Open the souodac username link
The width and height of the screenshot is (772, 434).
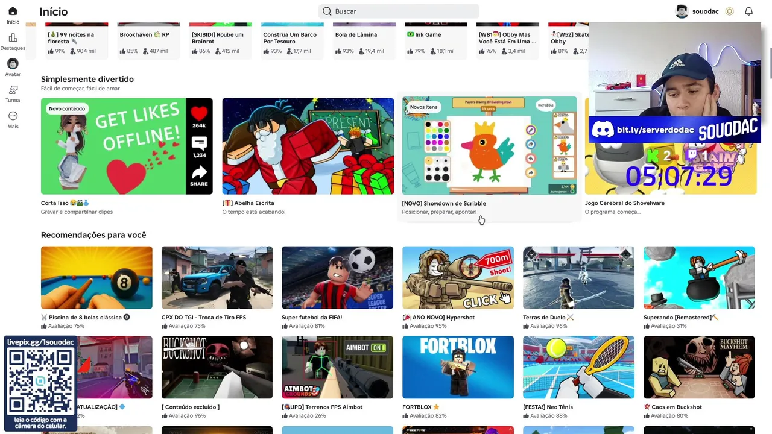coord(705,11)
